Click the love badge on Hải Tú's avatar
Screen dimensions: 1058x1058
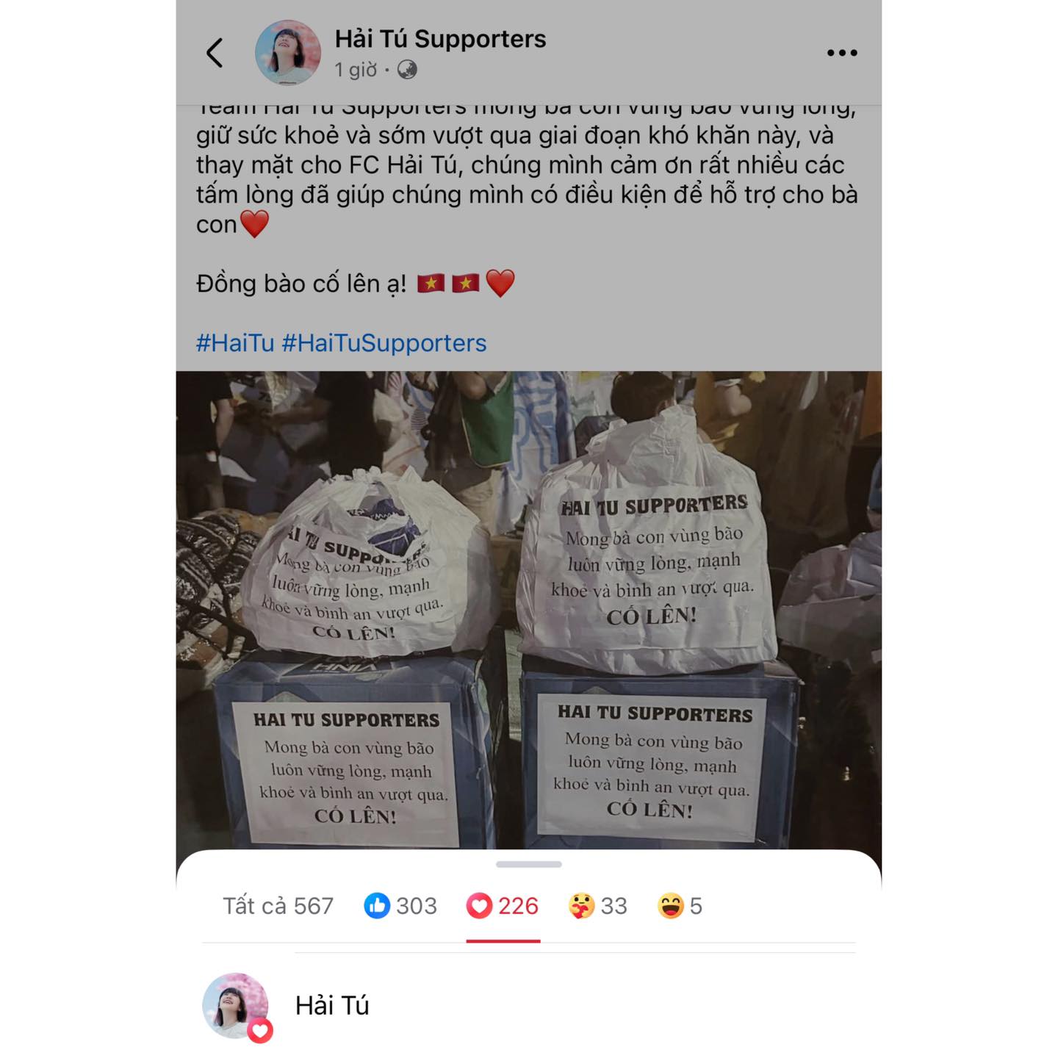point(260,1031)
